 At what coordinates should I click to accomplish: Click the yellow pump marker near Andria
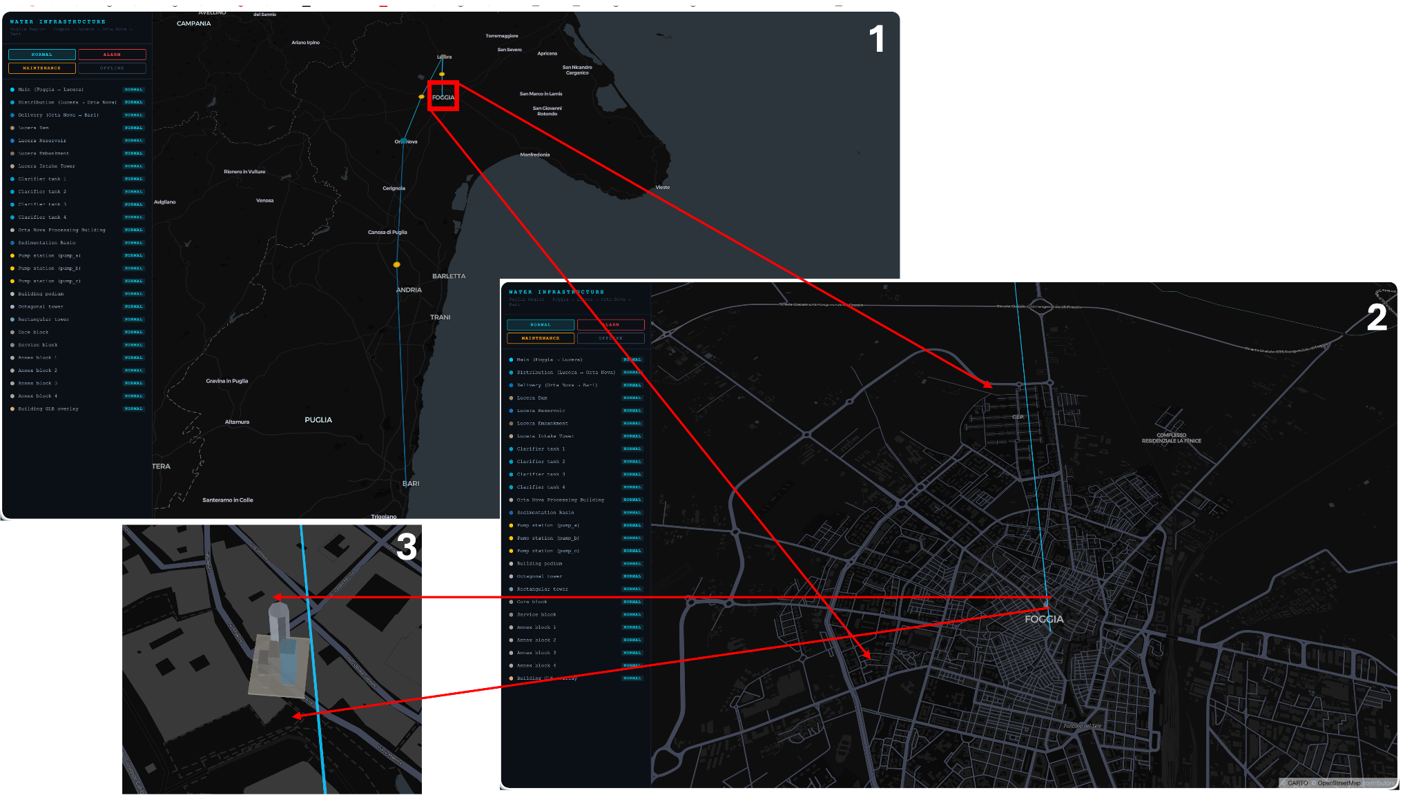click(396, 264)
